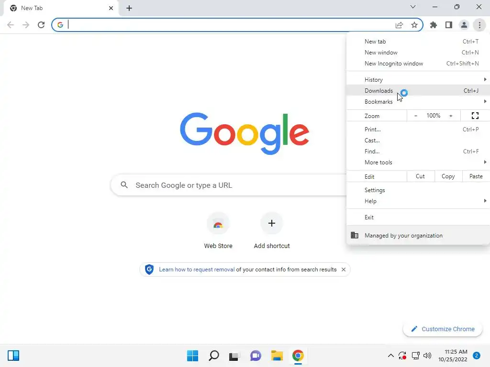Viewport: 490px width, 367px height.
Task: Expand the More tools submenu
Action: point(418,162)
